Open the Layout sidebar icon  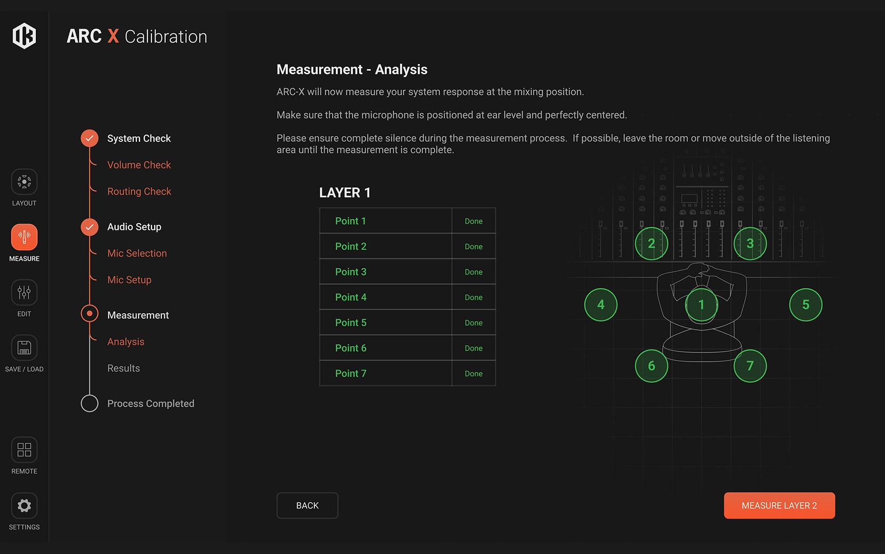coord(24,182)
